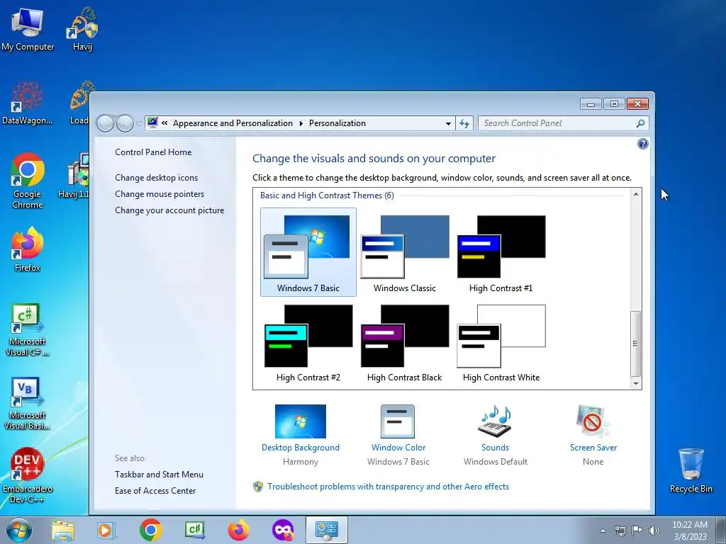Expand arrow after Appearance and Personalization breadcrumb
This screenshot has width=726, height=544.
coord(301,123)
